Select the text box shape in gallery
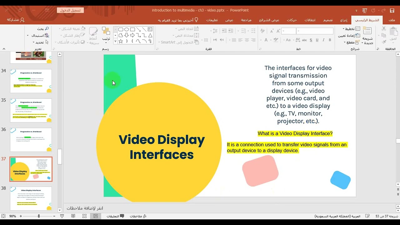Image resolution: width=400 pixels, height=225 pixels. coord(150,29)
